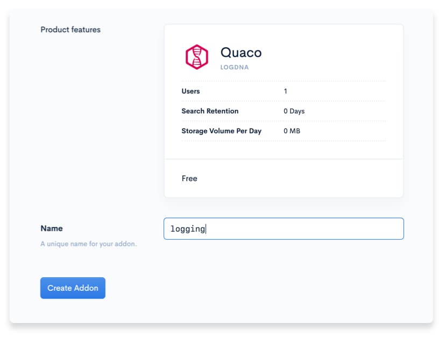Screen dimensions: 445x337
Task: Select the Quaco plan title
Action: tap(241, 53)
